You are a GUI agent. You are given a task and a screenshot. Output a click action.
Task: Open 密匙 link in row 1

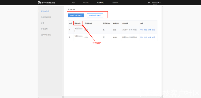click(146, 30)
